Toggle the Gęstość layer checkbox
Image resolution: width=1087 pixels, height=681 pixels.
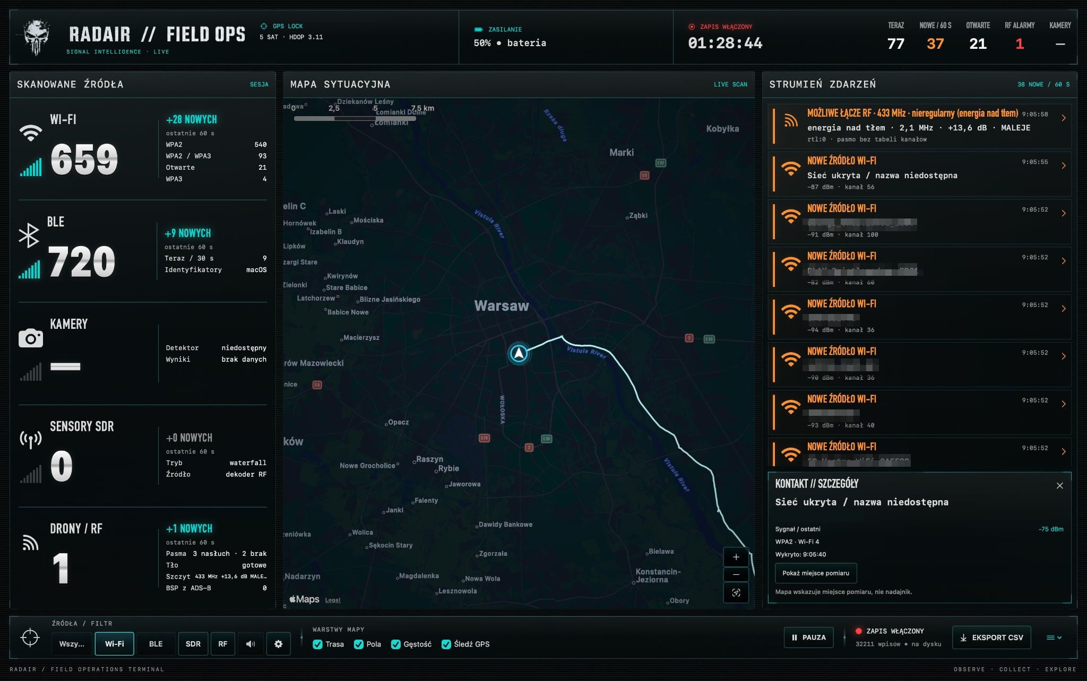point(395,644)
